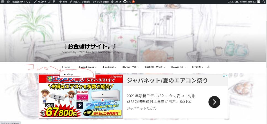Image resolution: width=267 pixels, height=124 pixels.
Task: Click the ad headline ジャパネット/夏のエアコン祭り
Action: point(167,80)
